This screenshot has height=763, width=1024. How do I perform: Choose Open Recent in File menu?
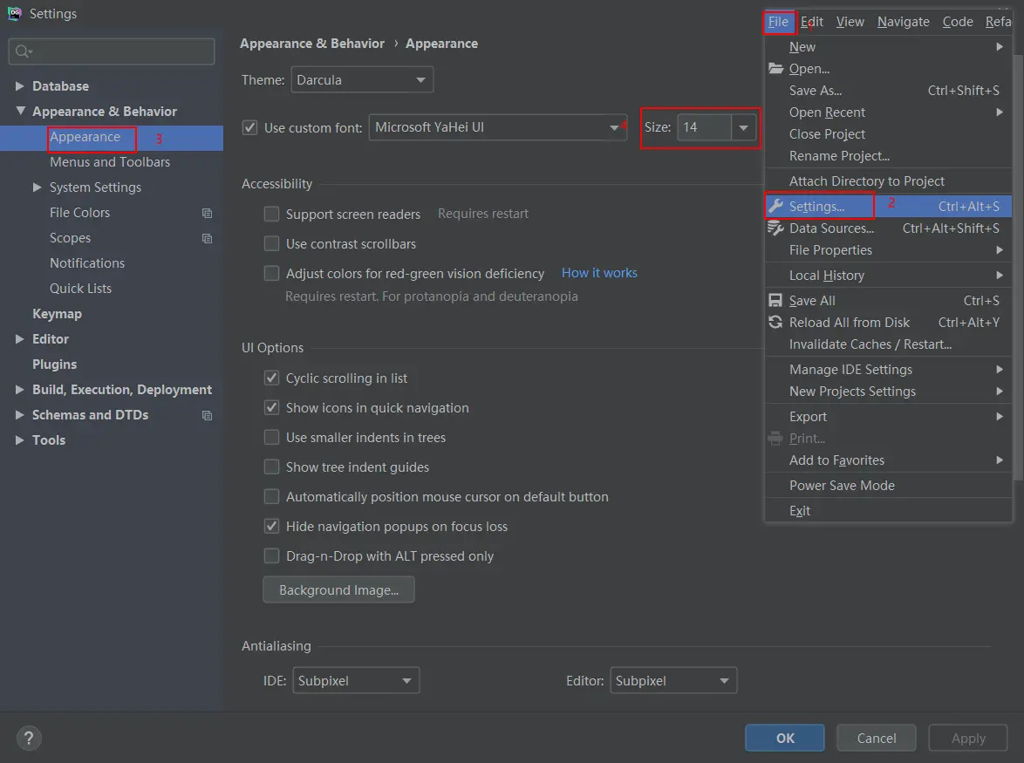pyautogui.click(x=888, y=112)
